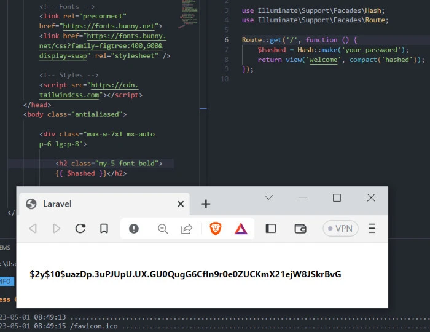This screenshot has height=332, width=430.
Task: Open Brave Shields lion icon
Action: tap(216, 229)
